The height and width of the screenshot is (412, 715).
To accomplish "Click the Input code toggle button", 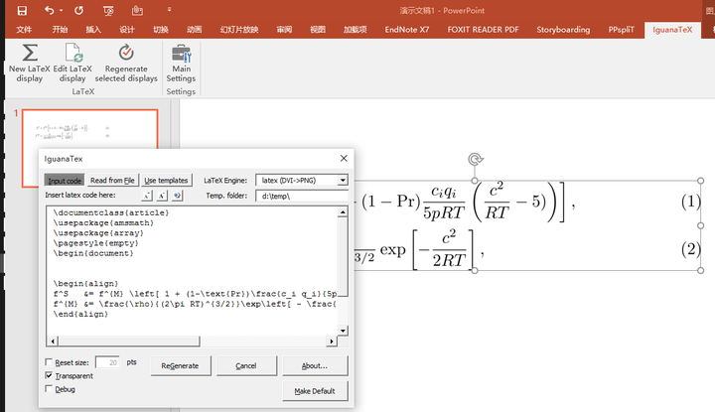I will (x=65, y=181).
